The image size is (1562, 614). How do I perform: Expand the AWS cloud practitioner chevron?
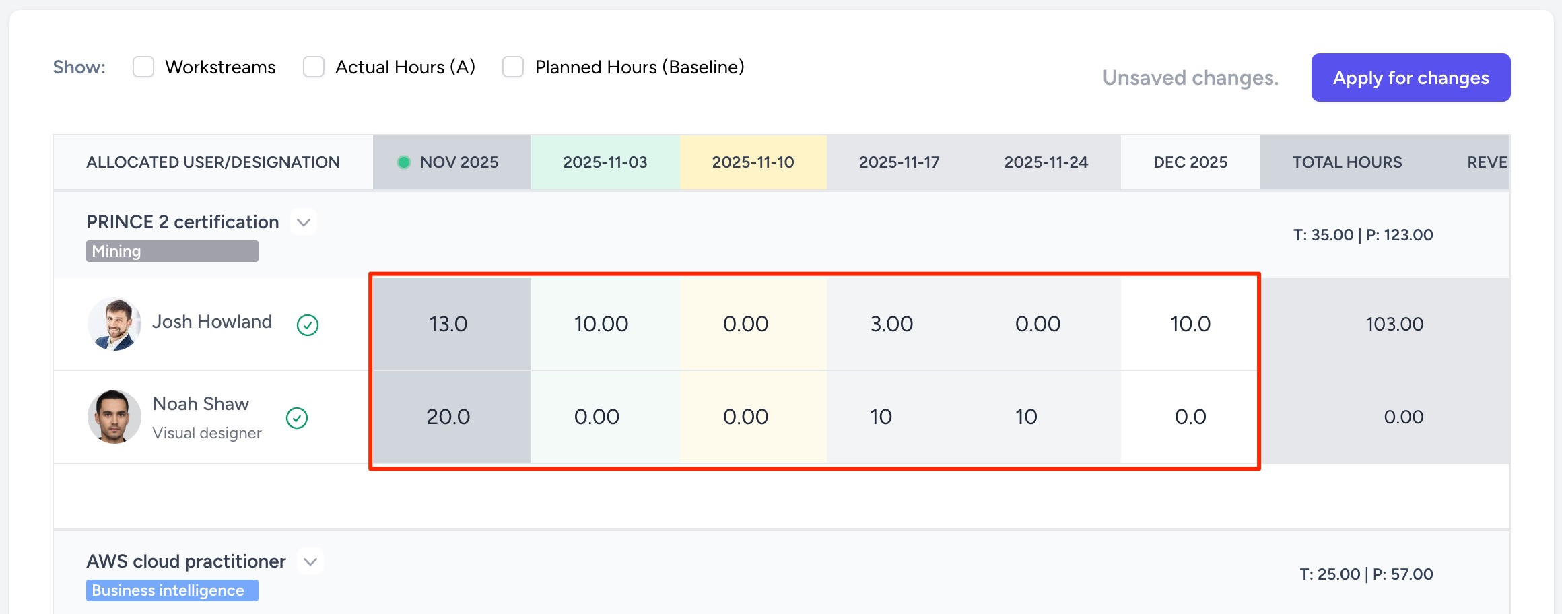click(x=310, y=561)
